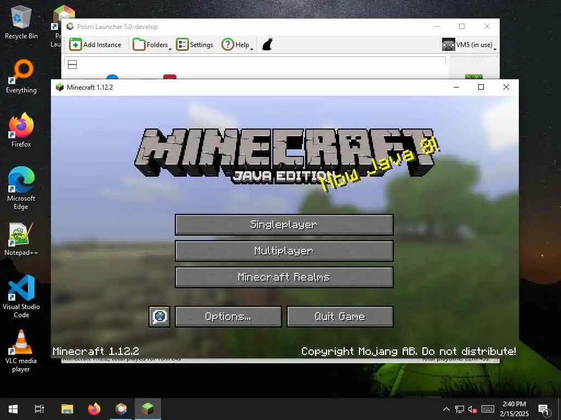This screenshot has width=561, height=420.
Task: Click the black cat icon in Prism Launcher
Action: click(267, 45)
